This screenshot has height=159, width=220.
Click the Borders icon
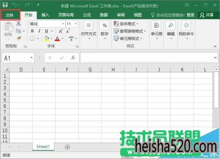coord(33,38)
